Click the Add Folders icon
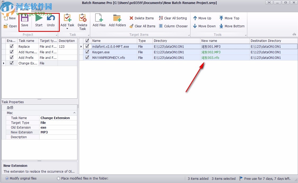298x183 pixels. pyautogui.click(x=117, y=19)
